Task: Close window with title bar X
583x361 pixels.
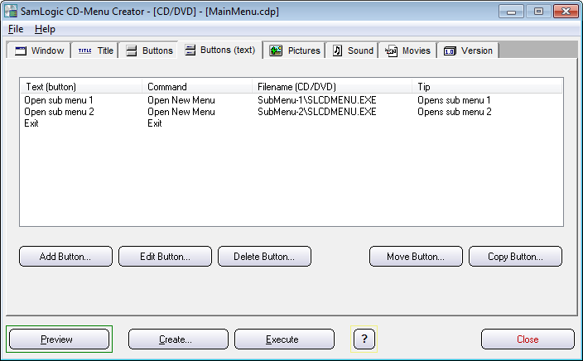Action: (x=566, y=12)
